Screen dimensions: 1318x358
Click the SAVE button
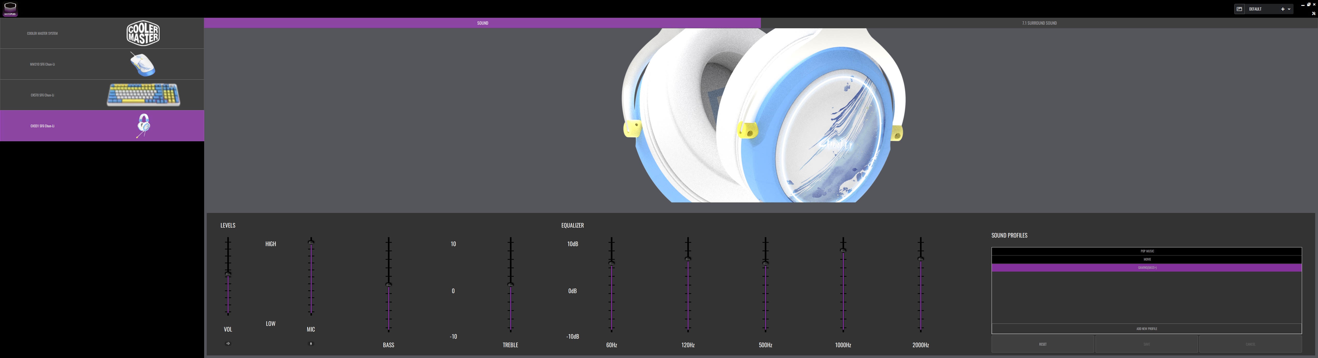[x=1147, y=344]
